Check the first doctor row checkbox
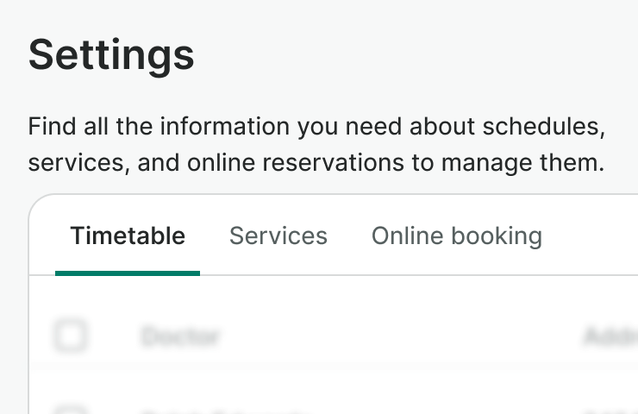This screenshot has width=638, height=414. [71, 410]
